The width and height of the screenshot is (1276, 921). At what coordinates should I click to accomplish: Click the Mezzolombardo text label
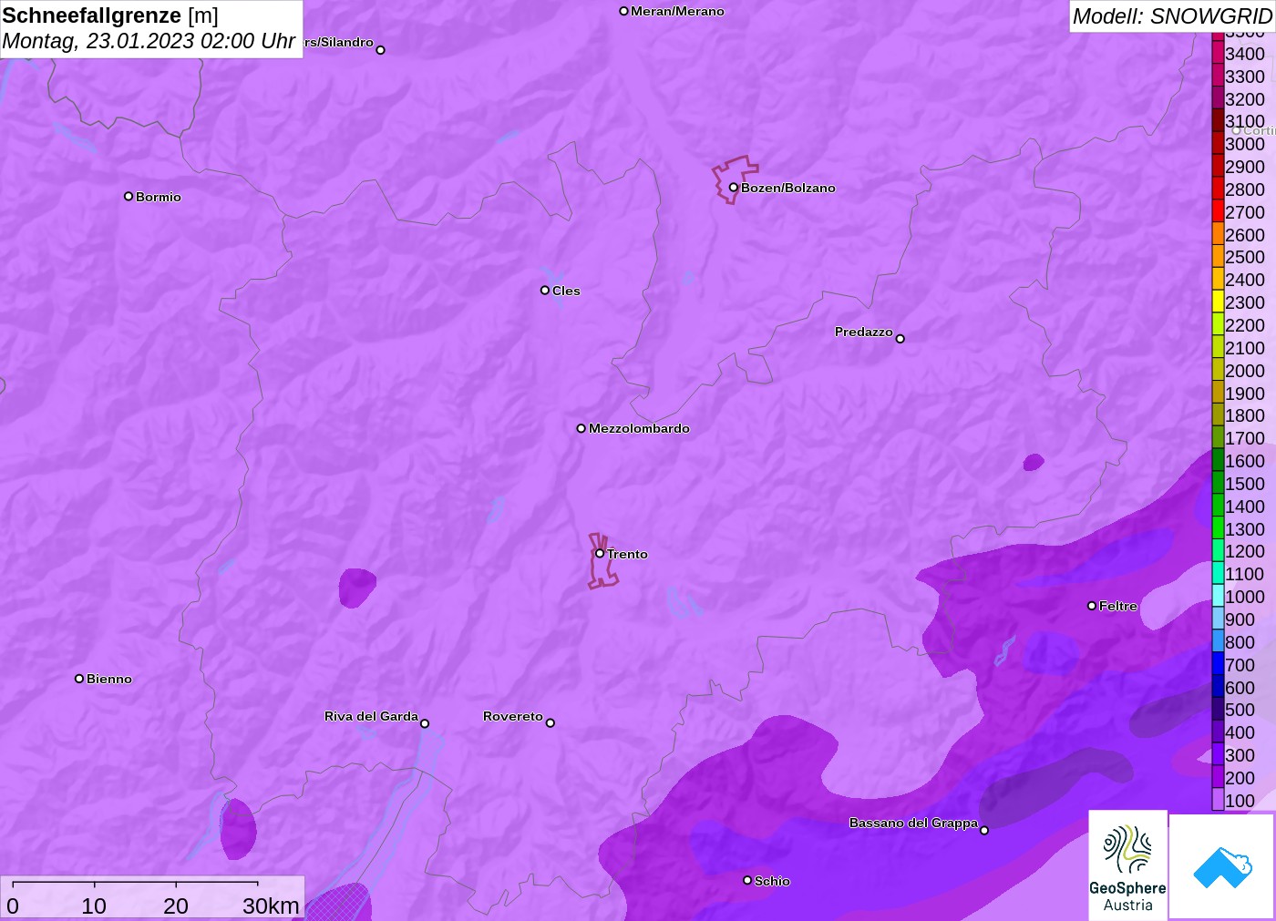[x=639, y=428]
